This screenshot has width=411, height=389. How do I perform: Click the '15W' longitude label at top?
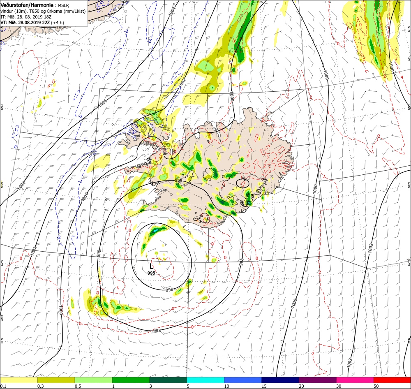260,2
